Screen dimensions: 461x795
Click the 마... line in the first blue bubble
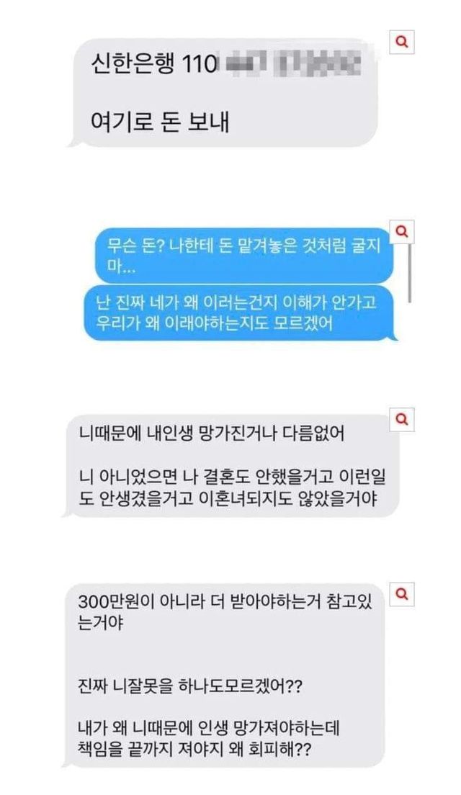(x=121, y=269)
